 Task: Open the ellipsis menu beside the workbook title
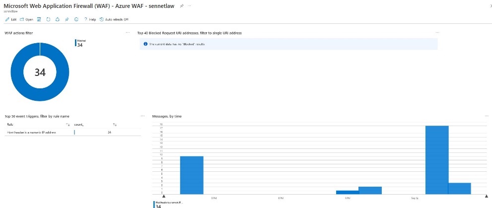tap(189, 5)
